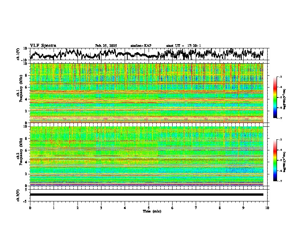Click the lower color scale bar beside ch.2

[x=275, y=160]
